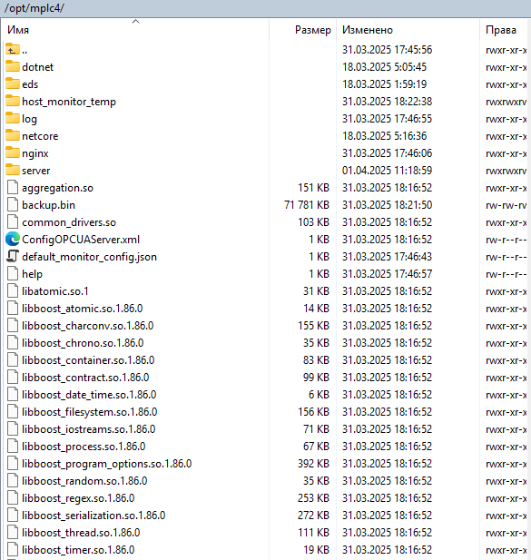Select the netcore folder icon
Screen dimensions: 531x560
(x=13, y=135)
